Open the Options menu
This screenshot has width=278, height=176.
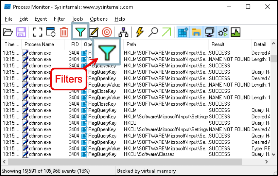coord(99,19)
